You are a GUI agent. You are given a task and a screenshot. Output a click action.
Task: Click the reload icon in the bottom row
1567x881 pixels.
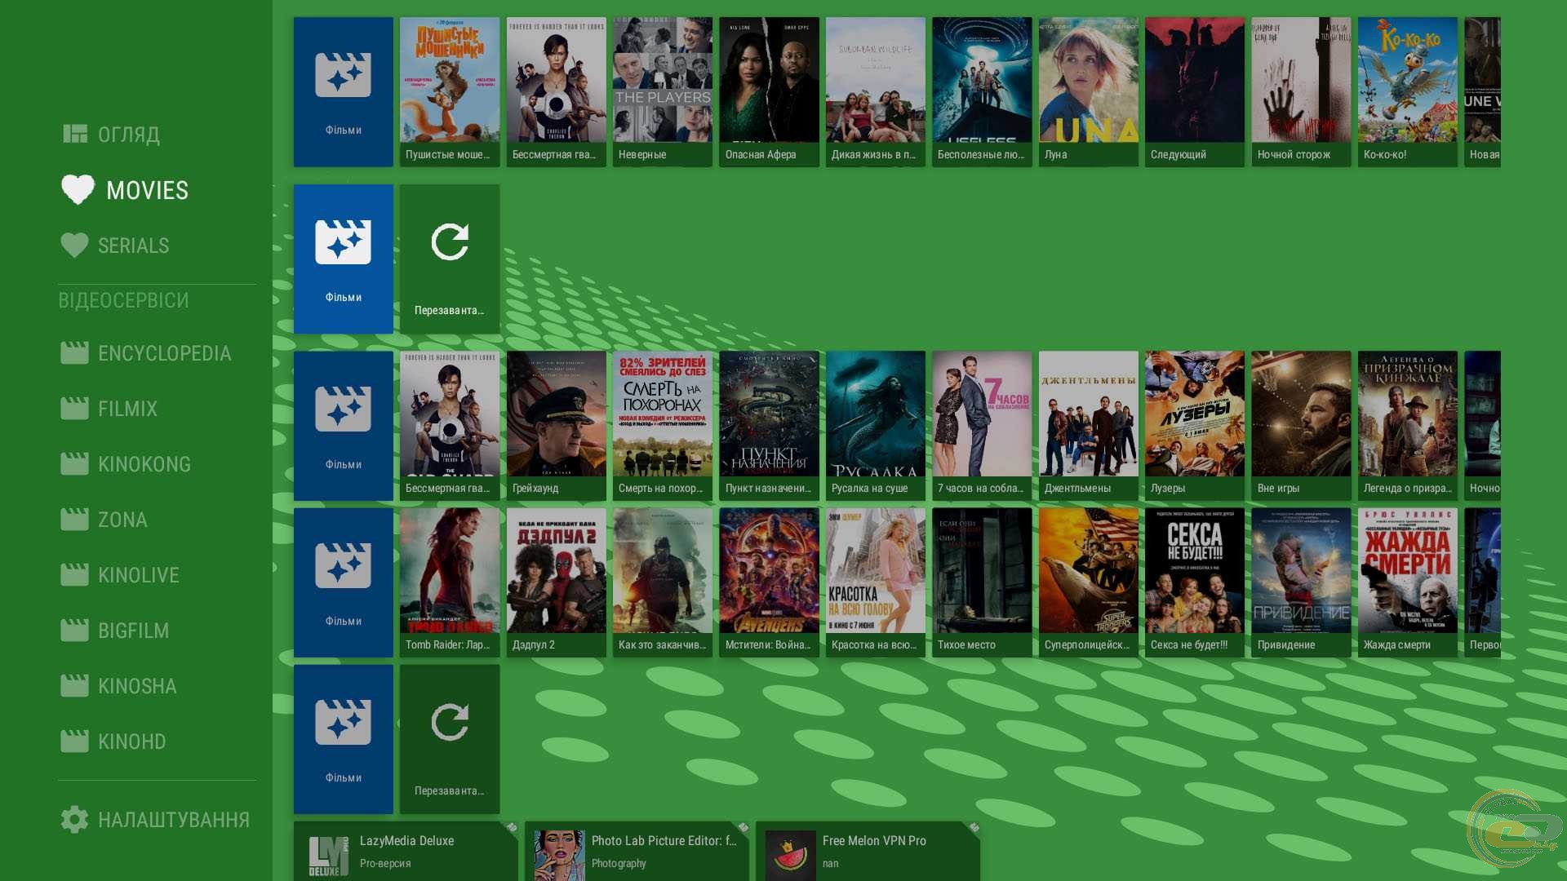[450, 723]
